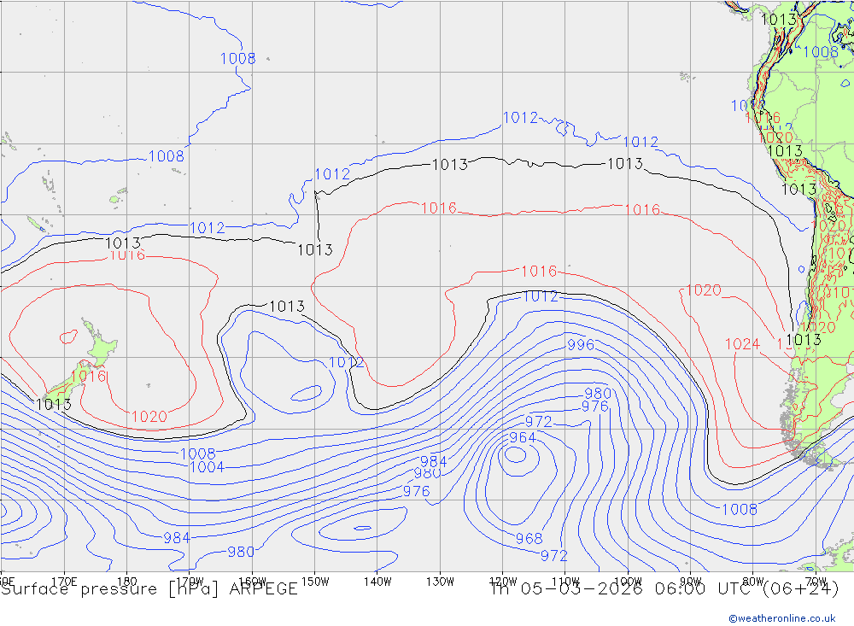Screen dimensions: 854x626
Task: Click the 984 label just above 980
Action: pyautogui.click(x=434, y=461)
